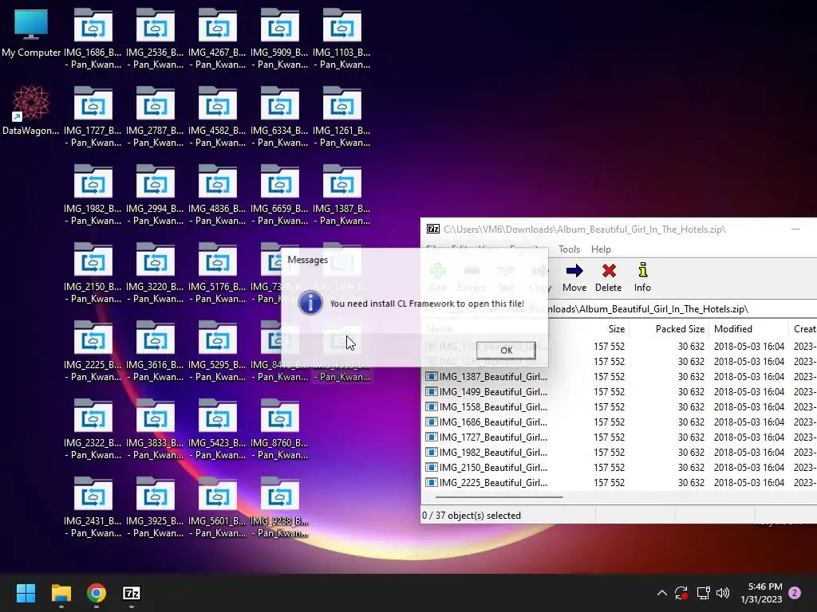Select the IMG_5295 desktop shortcut
The height and width of the screenshot is (612, 817).
pyautogui.click(x=217, y=351)
